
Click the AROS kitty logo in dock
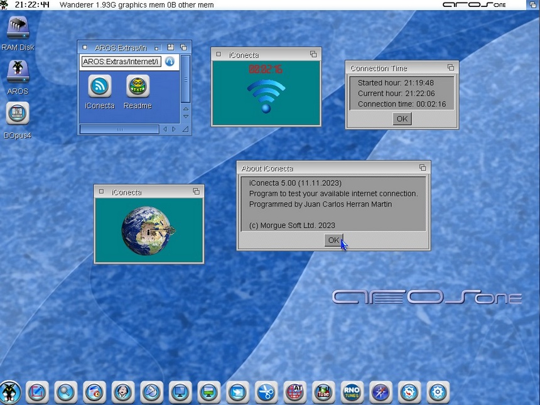(x=10, y=392)
